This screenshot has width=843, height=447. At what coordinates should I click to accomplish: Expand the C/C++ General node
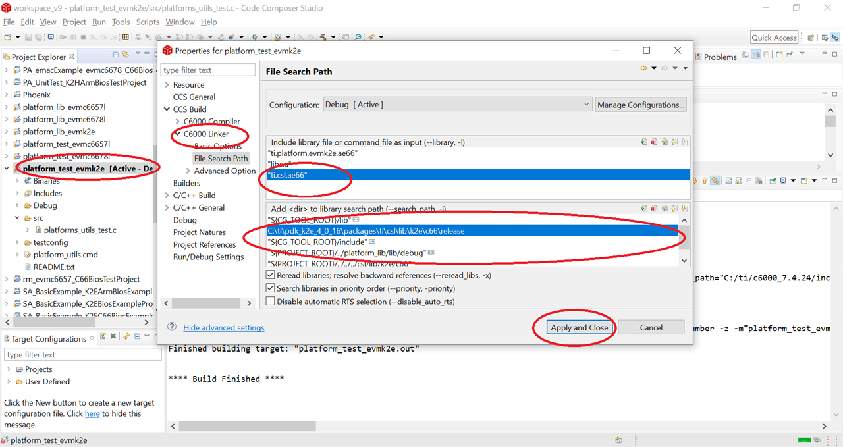(x=167, y=207)
